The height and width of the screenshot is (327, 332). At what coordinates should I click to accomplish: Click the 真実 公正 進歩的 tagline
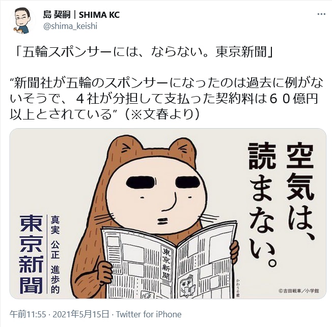click(x=55, y=254)
